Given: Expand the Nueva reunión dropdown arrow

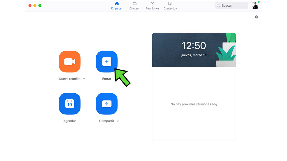Looking at the screenshot, I should click(x=84, y=79).
